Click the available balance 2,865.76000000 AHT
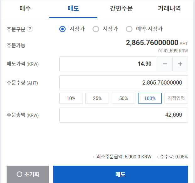Screen dimensions: 195x183 tap(157, 43)
